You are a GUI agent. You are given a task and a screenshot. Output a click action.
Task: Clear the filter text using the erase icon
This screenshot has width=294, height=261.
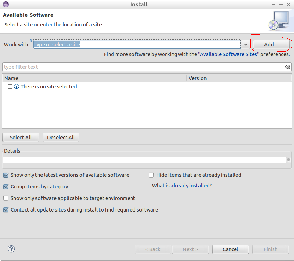[x=287, y=67]
